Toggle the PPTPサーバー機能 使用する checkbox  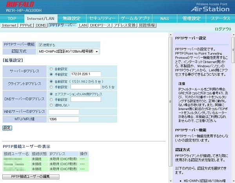tap(40, 45)
